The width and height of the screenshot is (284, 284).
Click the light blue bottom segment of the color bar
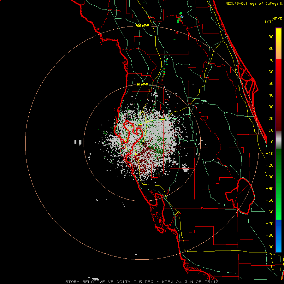(x=279, y=246)
